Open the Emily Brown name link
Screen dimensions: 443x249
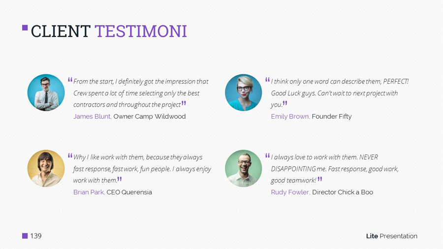(x=290, y=117)
